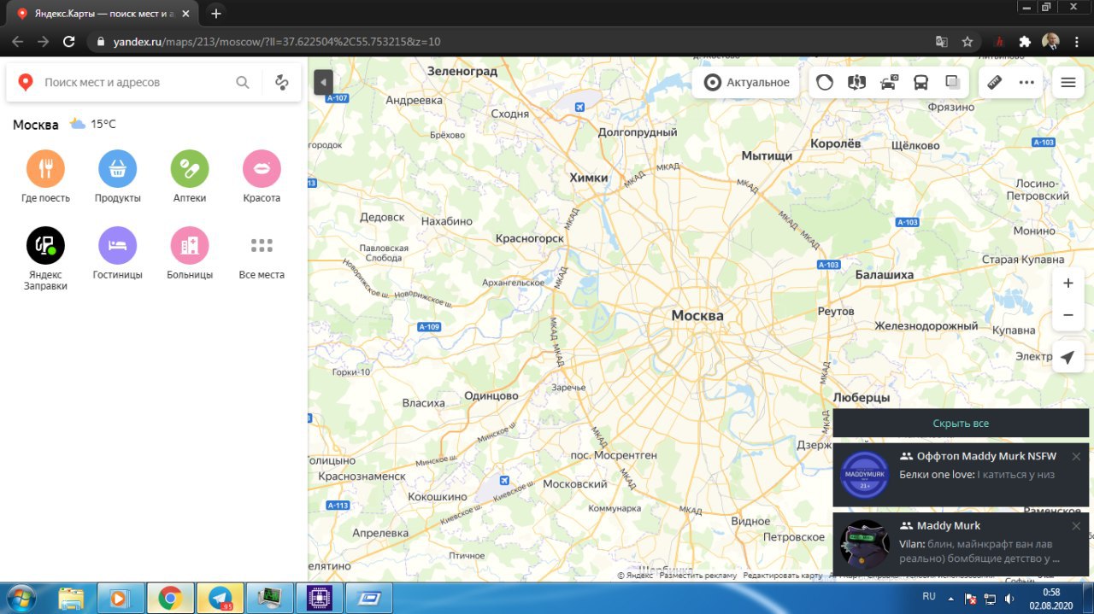Click the '© Яндекс' copyright link
Viewport: 1094px width, 614px height.
coord(635,576)
